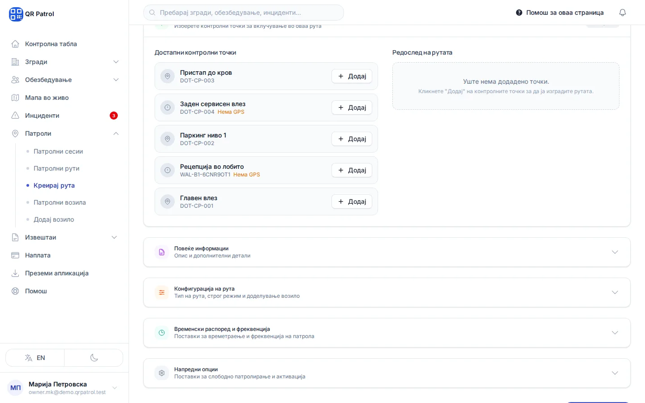Click the notification bell icon
Screen dimensions: 645x403
tap(623, 13)
